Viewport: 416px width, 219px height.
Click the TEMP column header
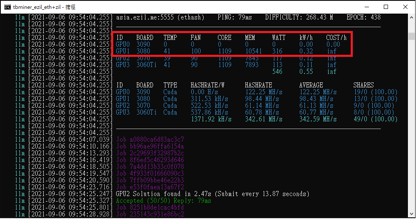pyautogui.click(x=170, y=38)
